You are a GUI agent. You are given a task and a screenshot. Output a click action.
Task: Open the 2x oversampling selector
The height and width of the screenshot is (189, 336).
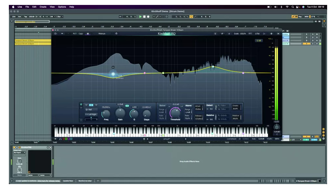pos(264,34)
